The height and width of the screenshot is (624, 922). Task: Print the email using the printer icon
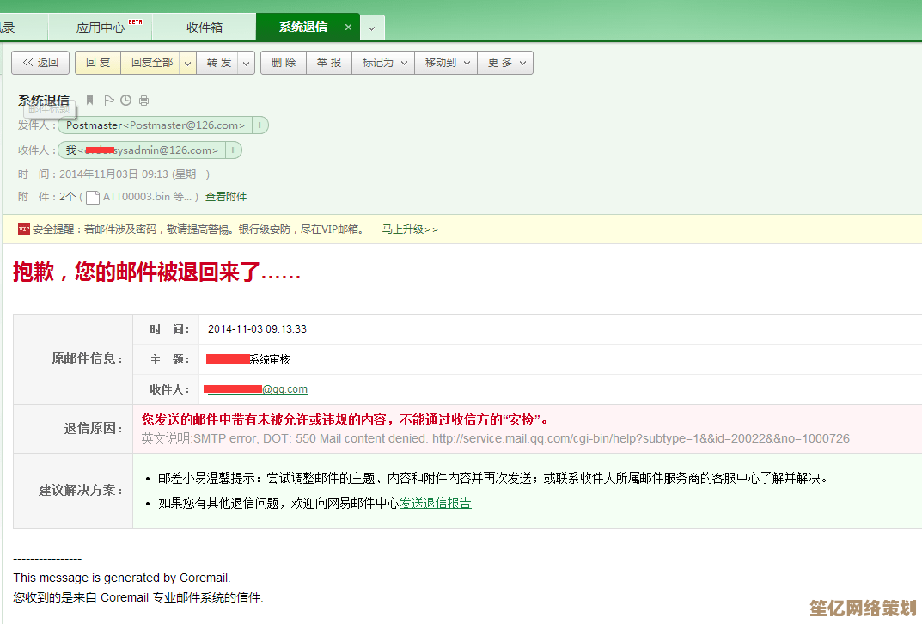[143, 101]
